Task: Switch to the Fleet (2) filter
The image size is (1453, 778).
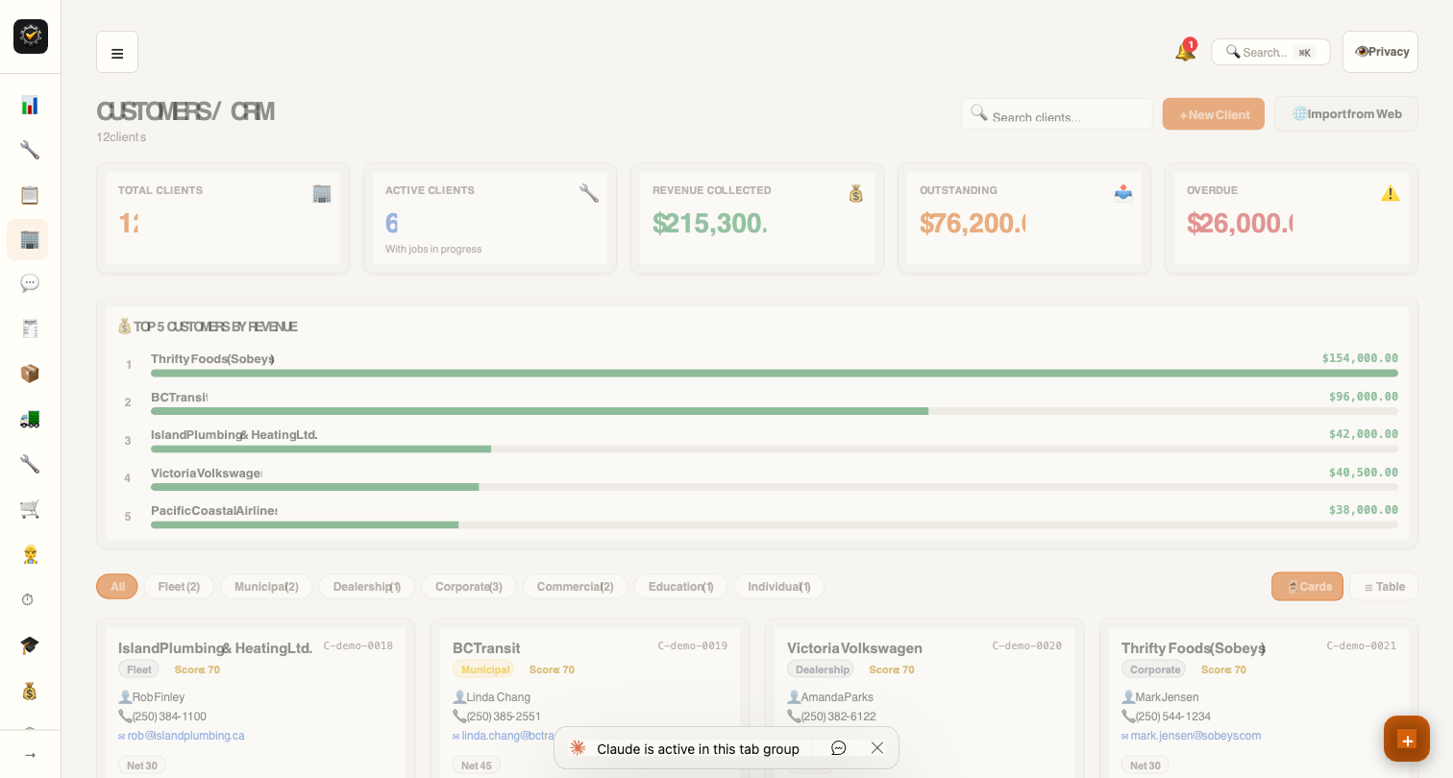Action: (179, 586)
